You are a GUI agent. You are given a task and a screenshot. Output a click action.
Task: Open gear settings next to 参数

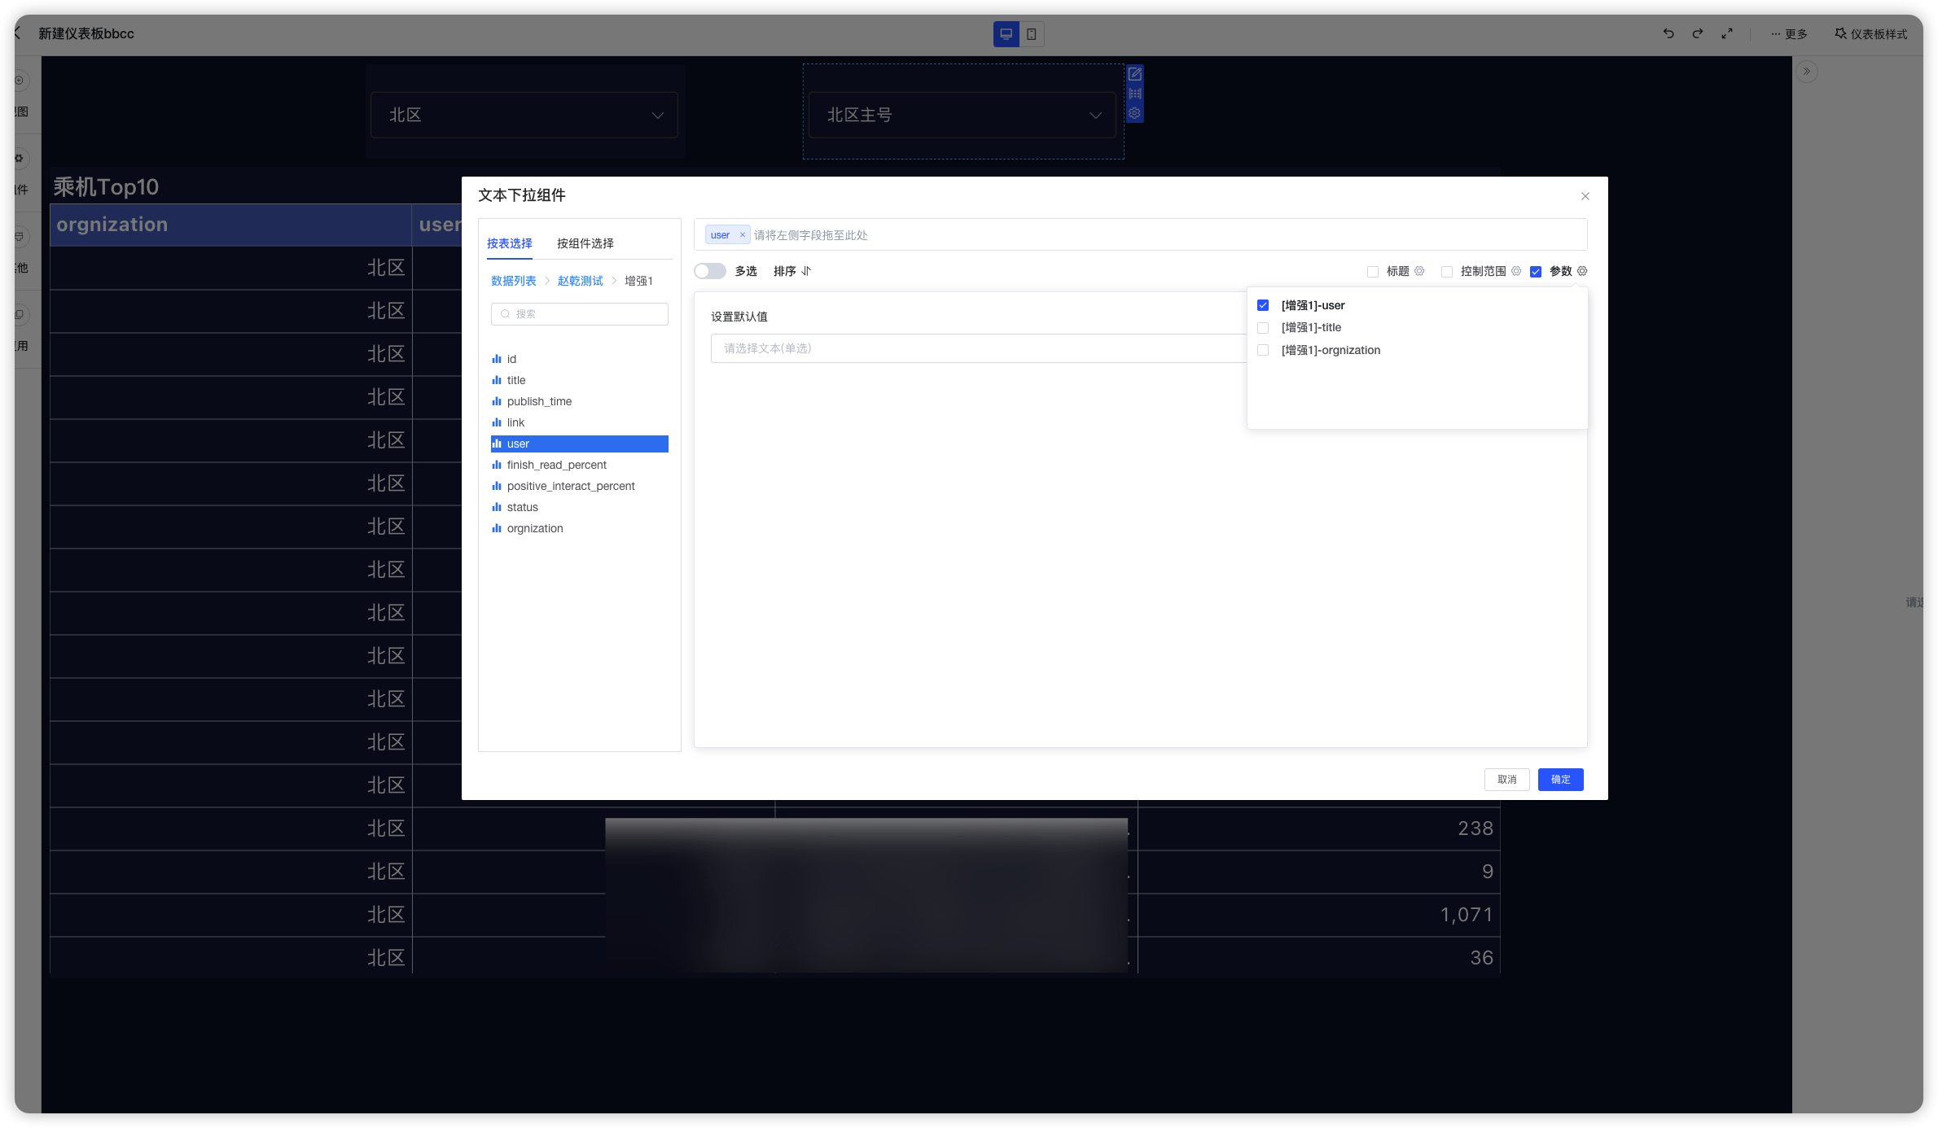click(1582, 271)
